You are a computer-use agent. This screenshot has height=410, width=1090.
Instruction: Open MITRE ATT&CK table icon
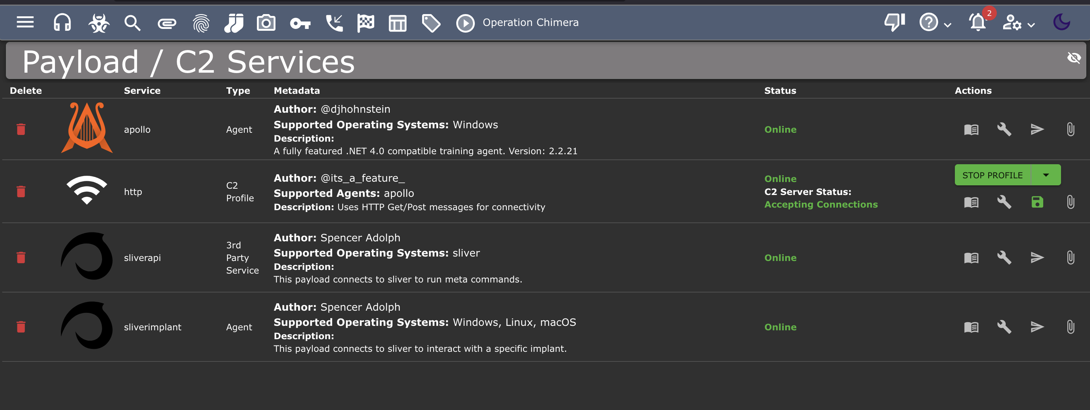397,23
